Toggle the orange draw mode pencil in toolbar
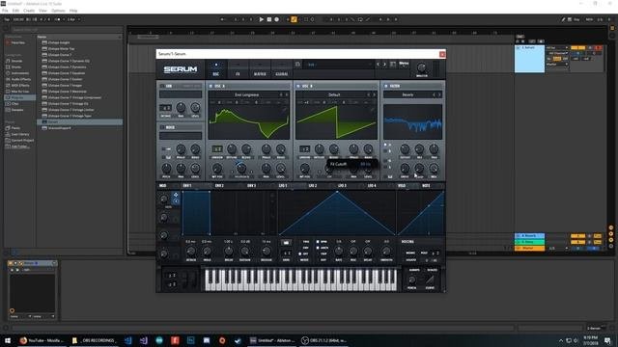This screenshot has width=618, height=347. (294, 19)
